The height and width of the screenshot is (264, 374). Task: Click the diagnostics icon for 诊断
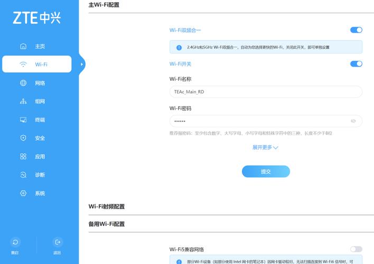(23, 175)
